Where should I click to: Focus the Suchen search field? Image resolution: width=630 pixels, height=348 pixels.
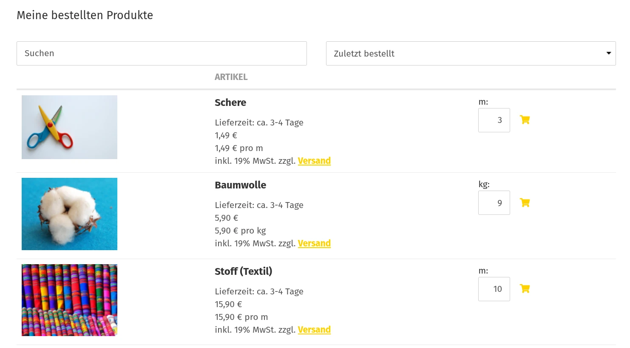(162, 54)
